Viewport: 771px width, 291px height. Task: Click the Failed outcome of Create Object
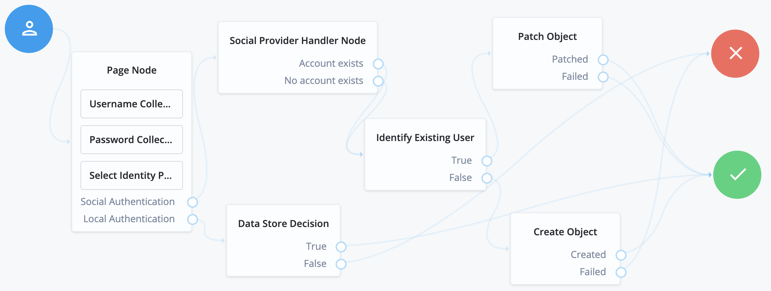pyautogui.click(x=621, y=272)
